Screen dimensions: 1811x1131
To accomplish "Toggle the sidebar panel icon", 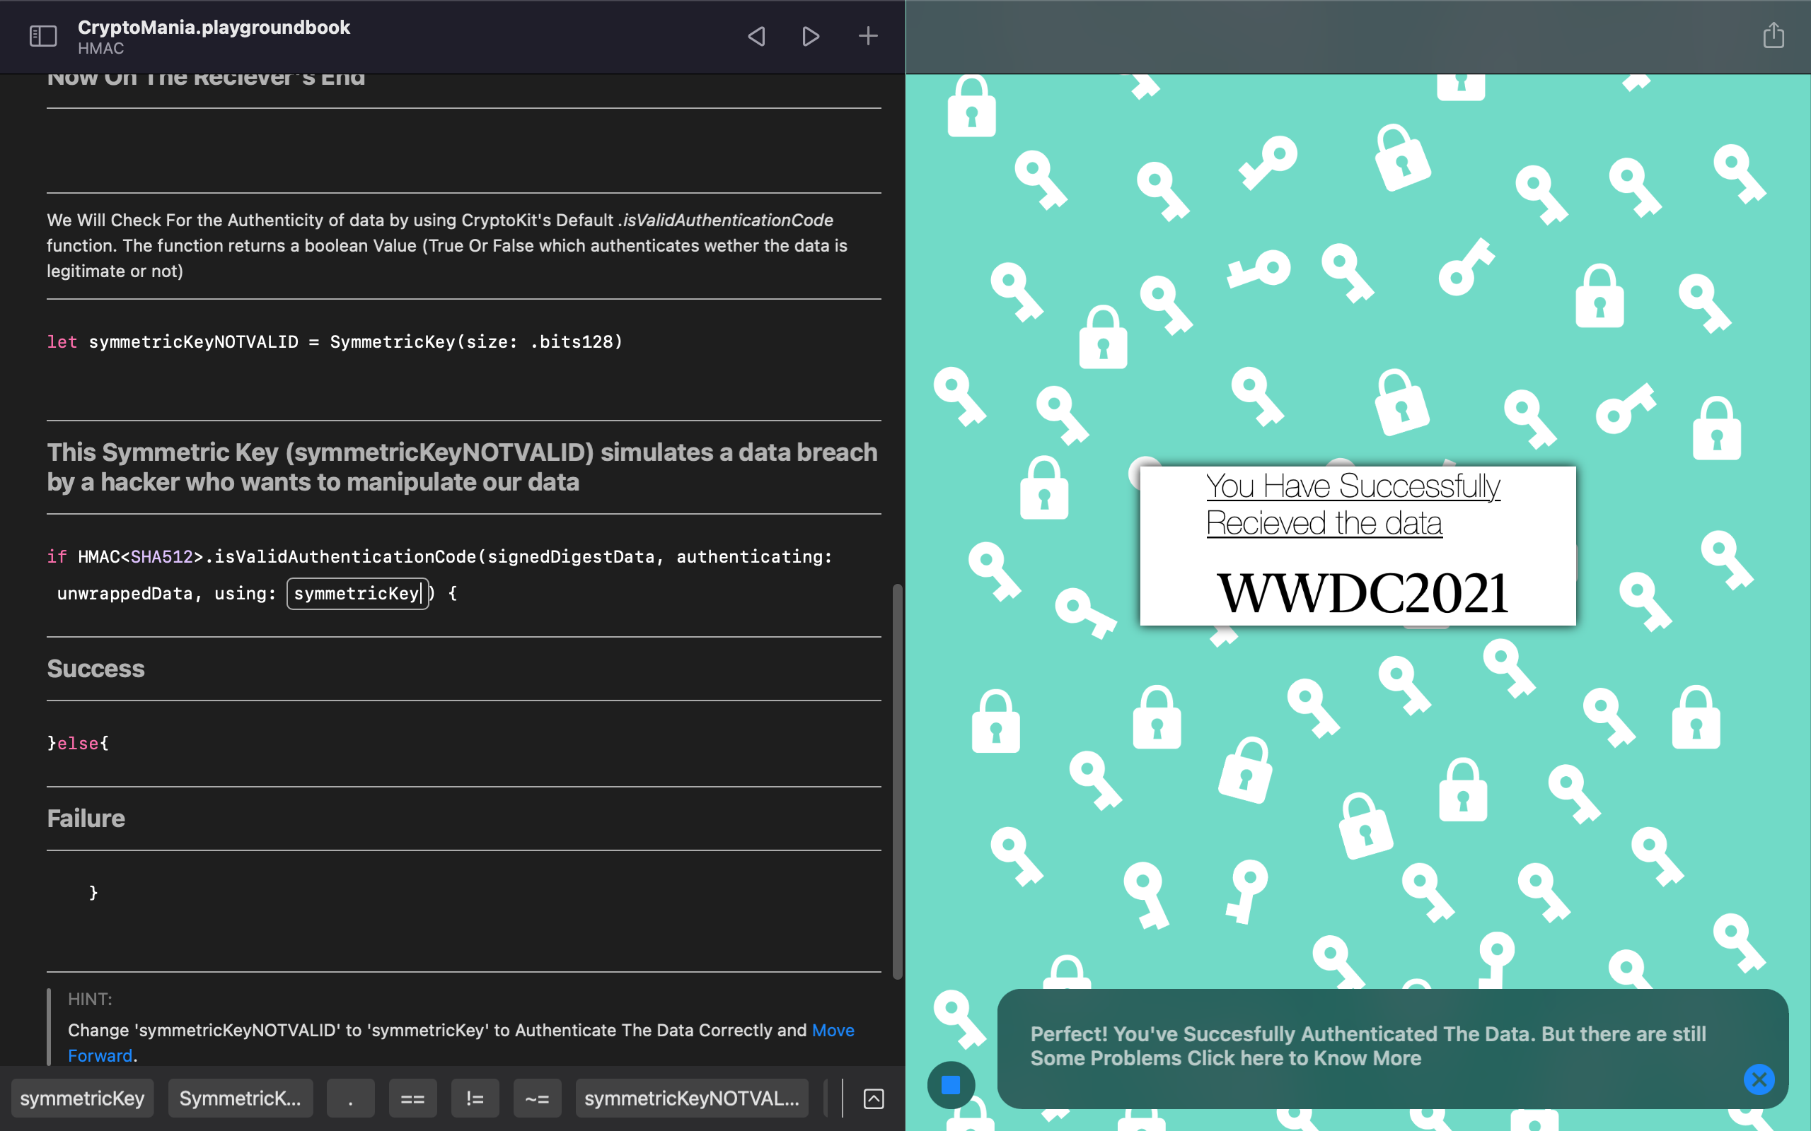I will click(42, 36).
